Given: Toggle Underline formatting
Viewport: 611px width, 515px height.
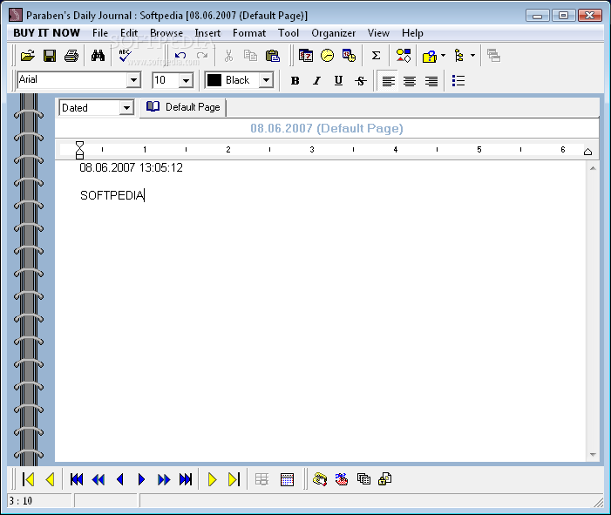Looking at the screenshot, I should click(x=339, y=81).
